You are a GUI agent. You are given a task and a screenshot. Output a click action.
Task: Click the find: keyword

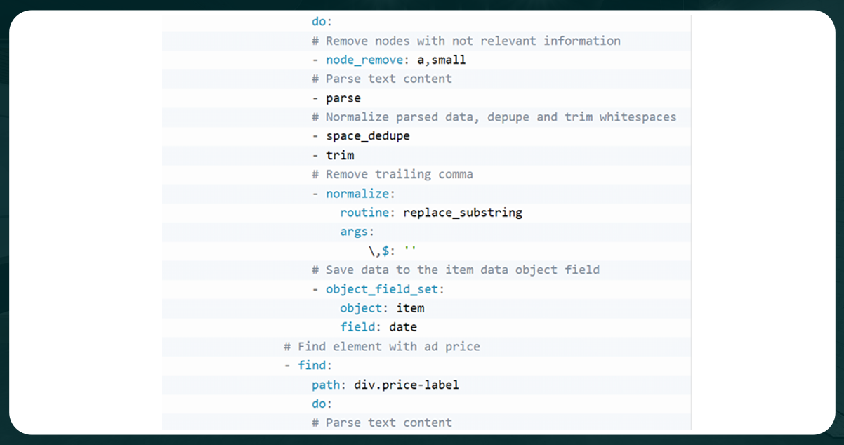(x=314, y=365)
